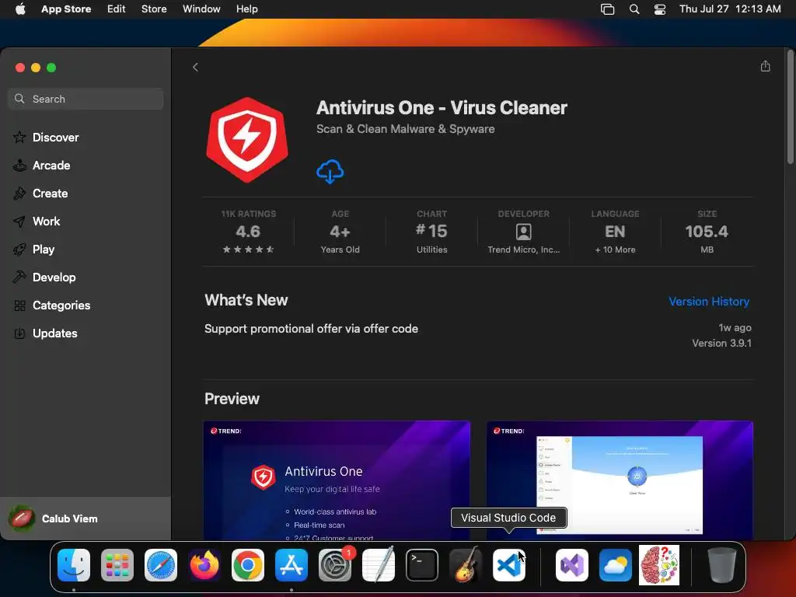
Task: Launch Terminal from the Dock
Action: coord(422,565)
